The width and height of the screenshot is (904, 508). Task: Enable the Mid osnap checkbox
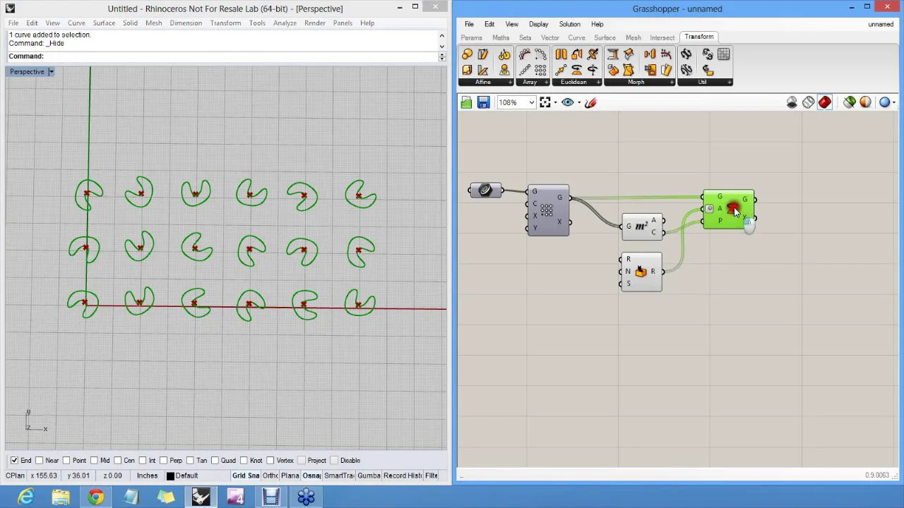pos(94,461)
